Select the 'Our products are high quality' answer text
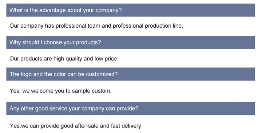 (x=64, y=59)
